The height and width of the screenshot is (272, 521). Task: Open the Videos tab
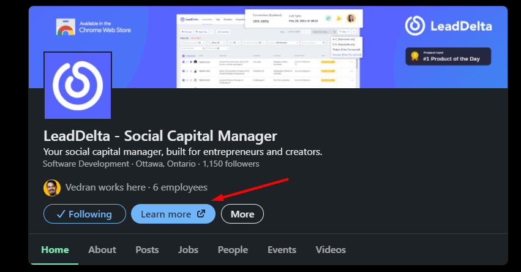331,250
